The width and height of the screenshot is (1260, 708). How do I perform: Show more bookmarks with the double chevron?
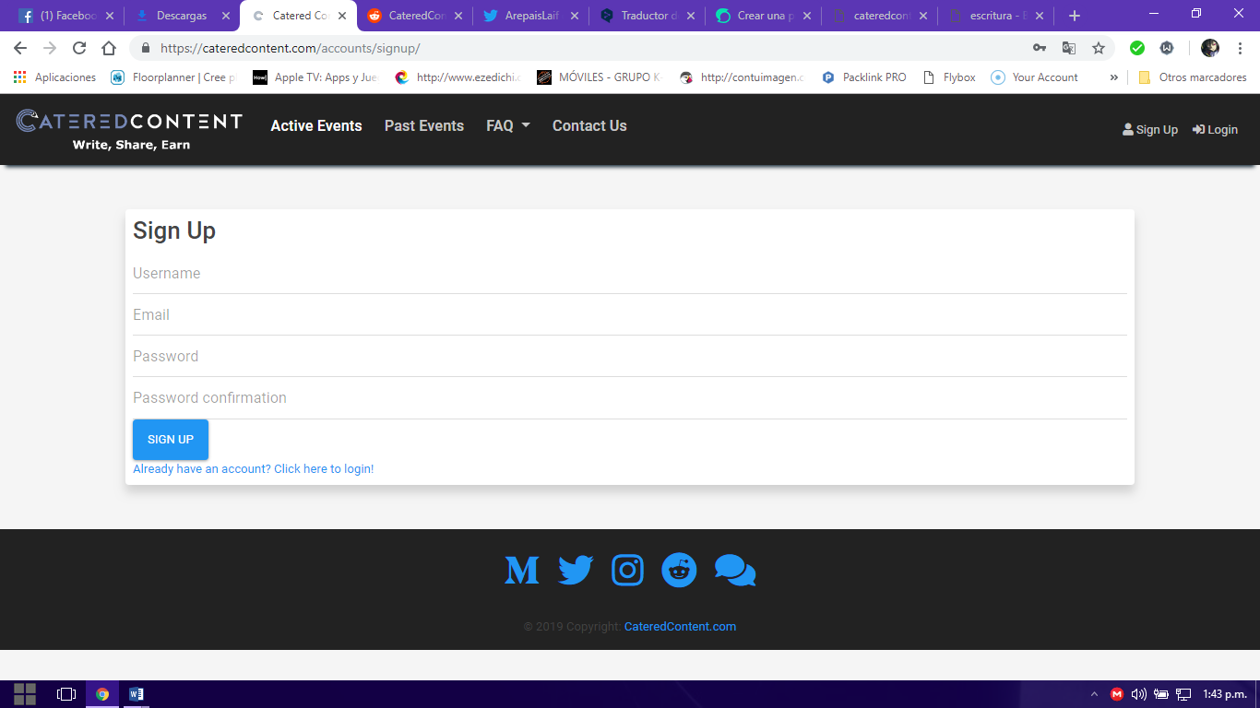tap(1114, 77)
